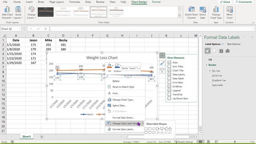Screen dimensions: 256x144
Task: Toggle the Chart Title checkbox
Action: tap(169, 70)
